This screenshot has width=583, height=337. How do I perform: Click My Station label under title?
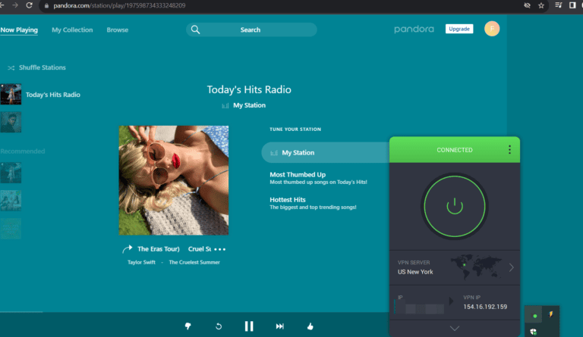click(x=249, y=105)
